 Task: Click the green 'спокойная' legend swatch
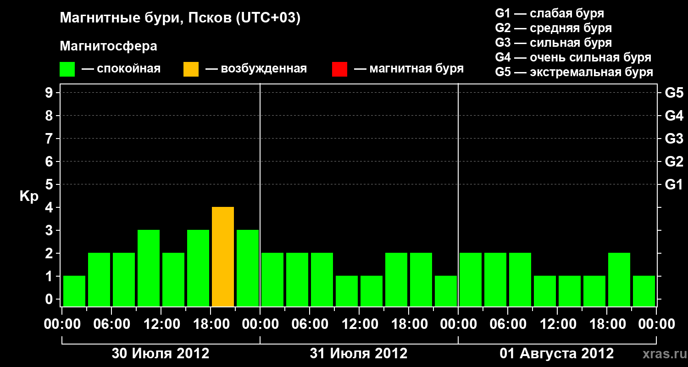point(67,69)
